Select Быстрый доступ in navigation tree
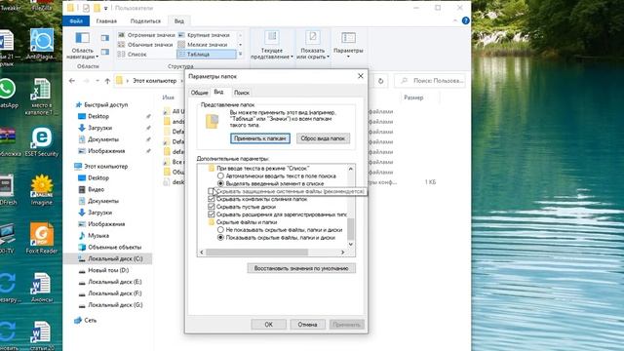Viewport: 624px width, 351px height. tap(106, 104)
